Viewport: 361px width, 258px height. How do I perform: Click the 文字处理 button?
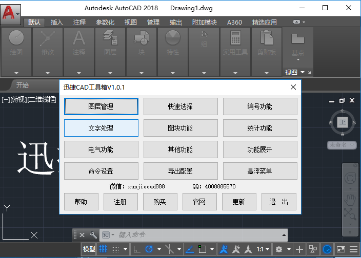[102, 128]
